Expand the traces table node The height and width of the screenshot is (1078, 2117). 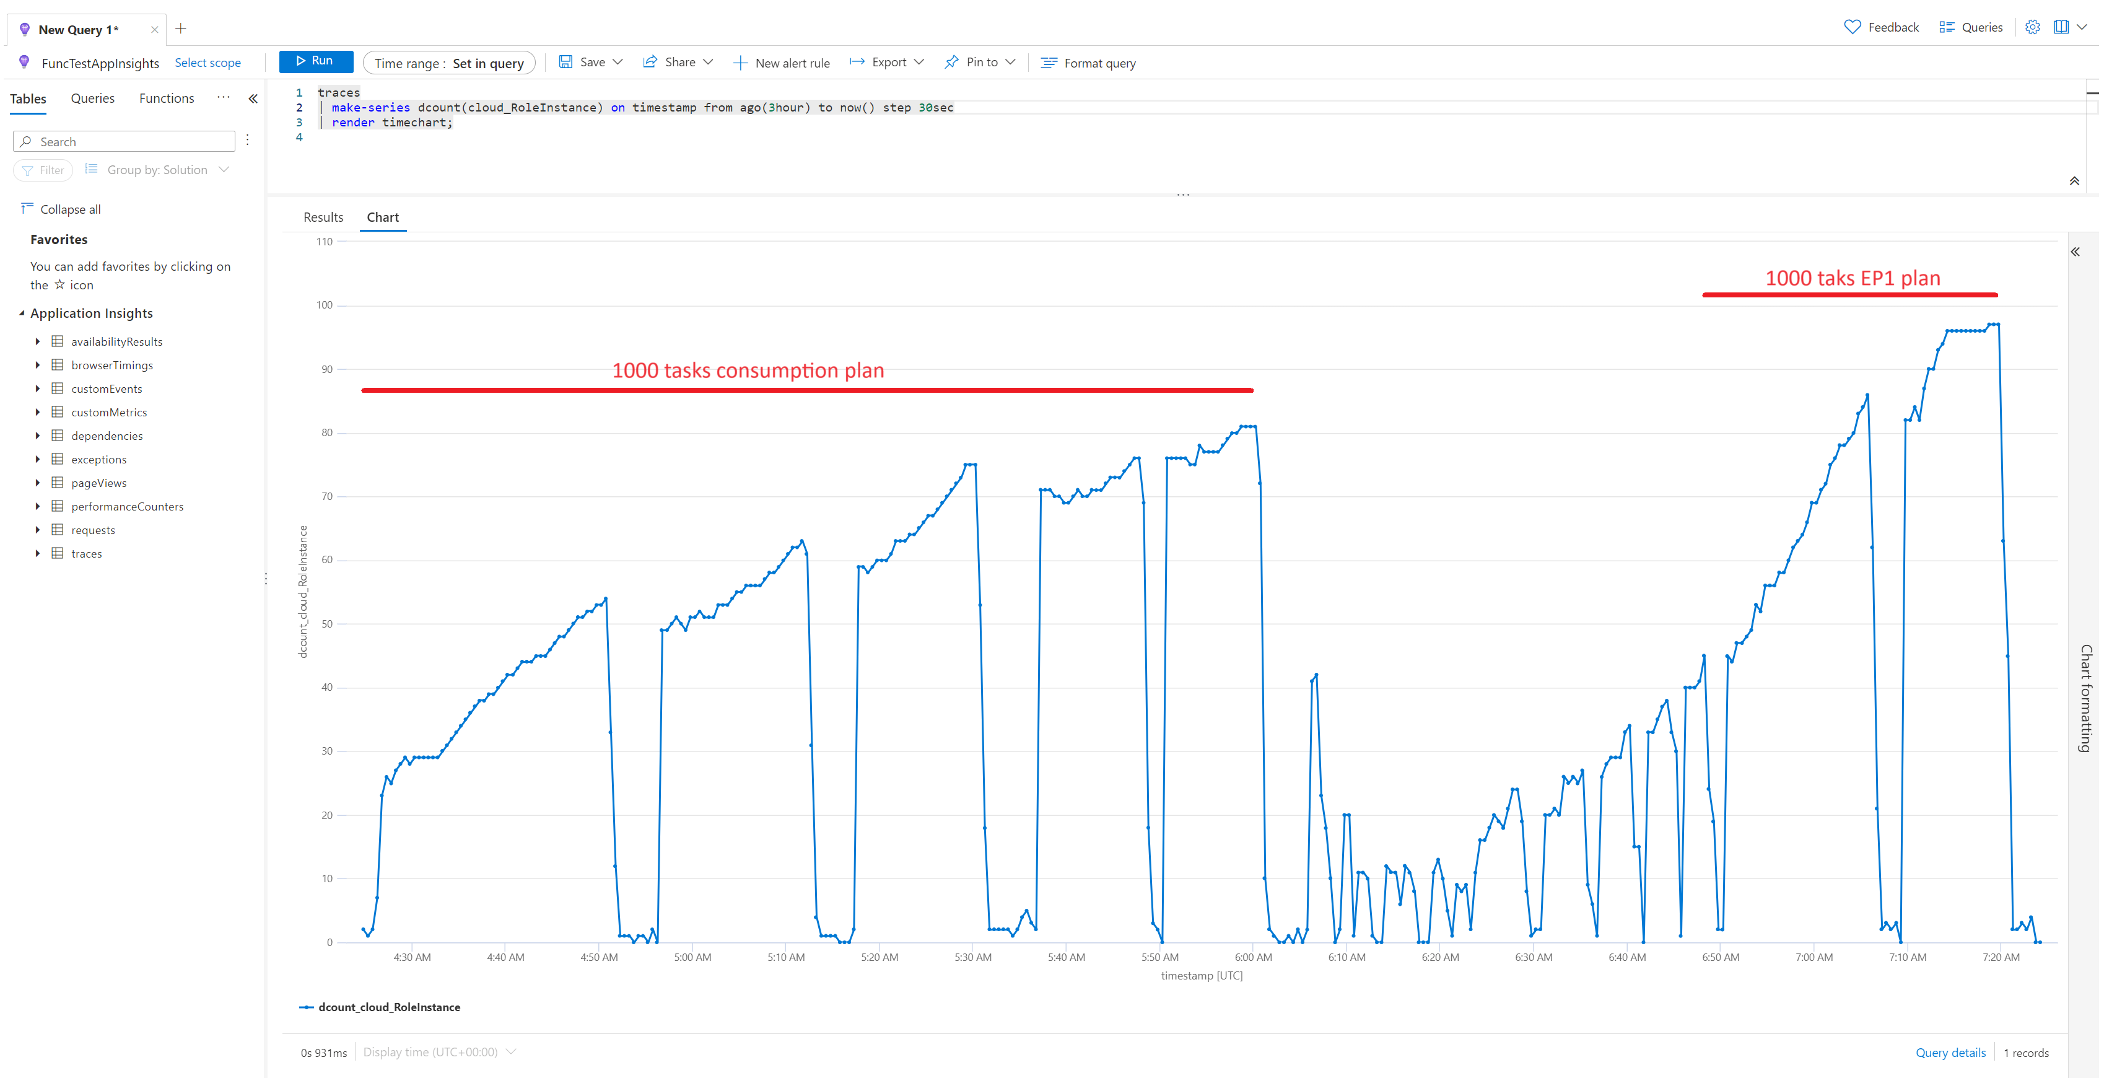38,553
